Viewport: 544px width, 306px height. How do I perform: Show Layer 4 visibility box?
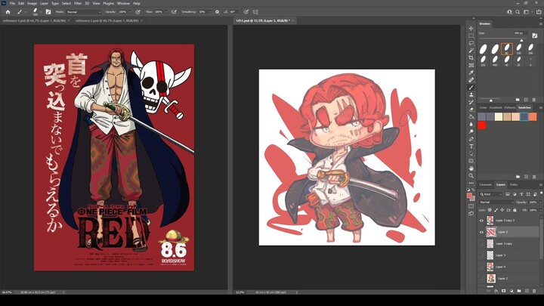point(481,267)
